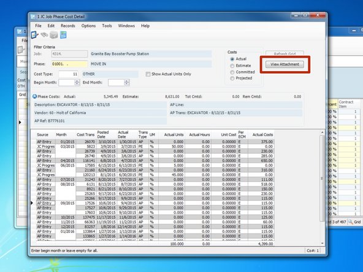
Task: Click Cost Trans cell 137475
Action: (x=85, y=217)
